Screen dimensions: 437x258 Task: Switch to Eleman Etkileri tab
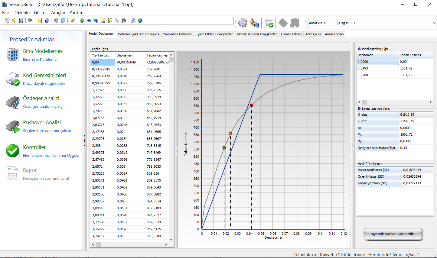tap(291, 34)
